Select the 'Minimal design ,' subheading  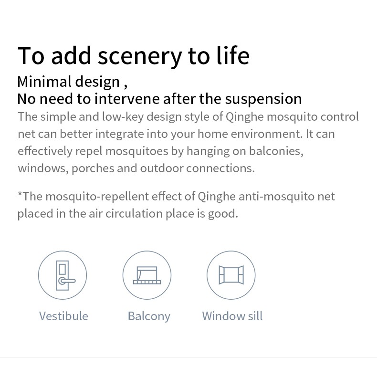point(73,82)
